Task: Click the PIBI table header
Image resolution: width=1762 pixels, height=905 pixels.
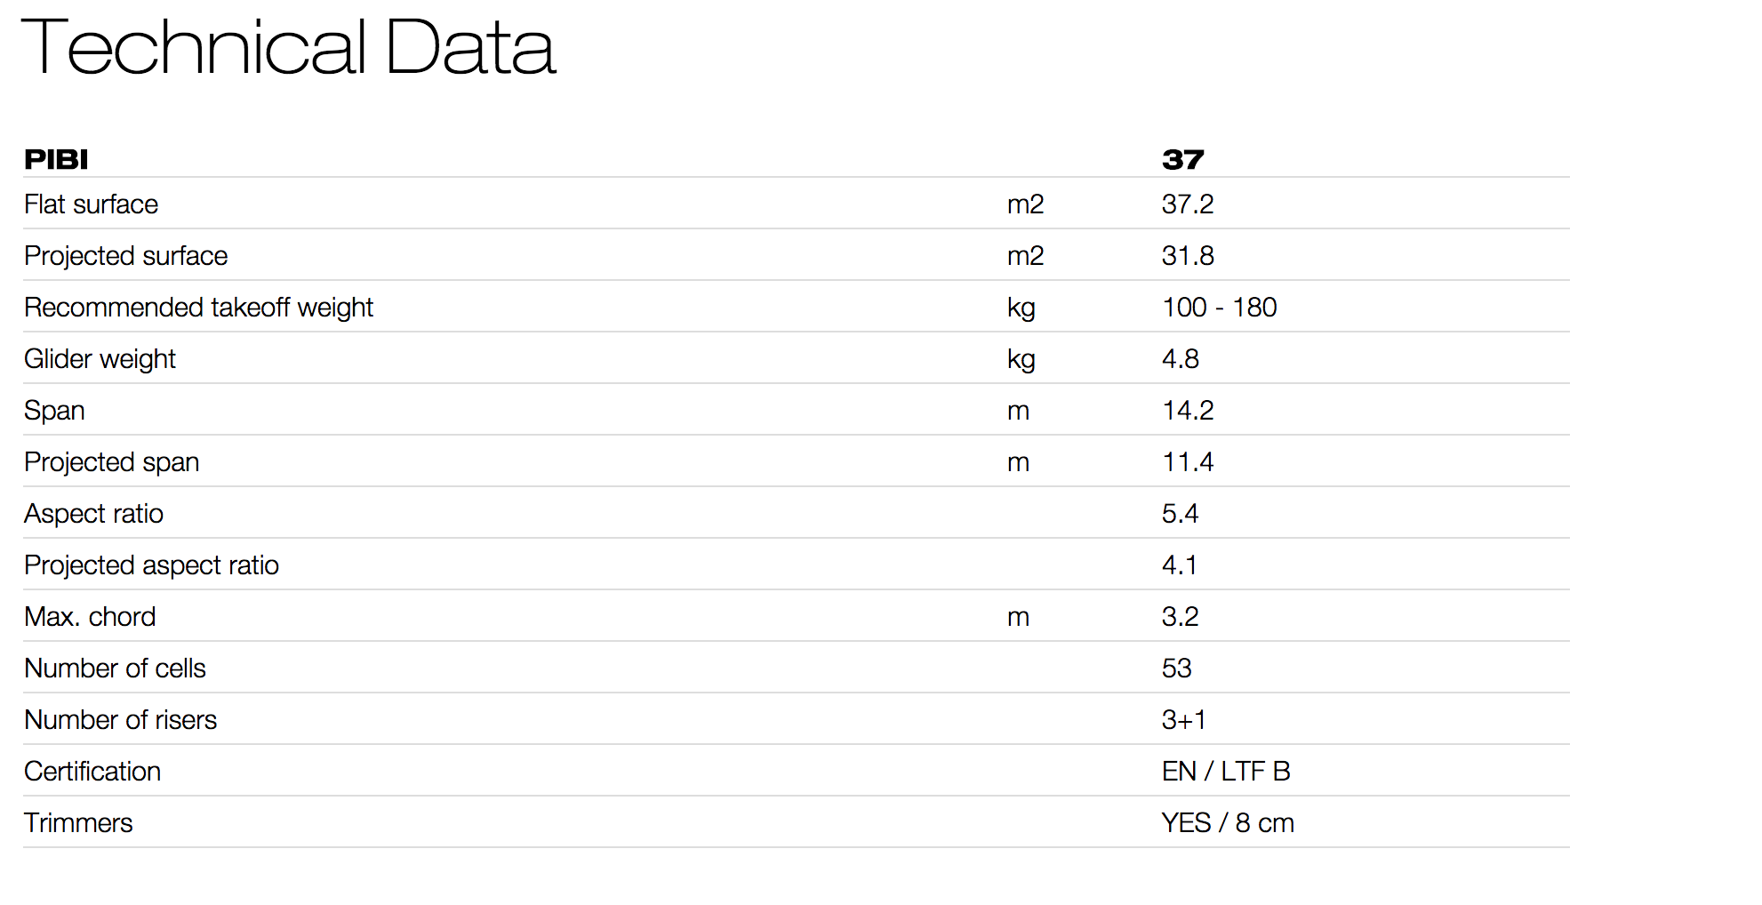Action: [x=56, y=160]
